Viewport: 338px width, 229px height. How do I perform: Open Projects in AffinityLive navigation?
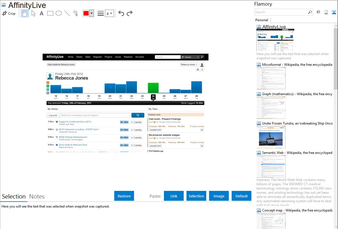(x=108, y=57)
